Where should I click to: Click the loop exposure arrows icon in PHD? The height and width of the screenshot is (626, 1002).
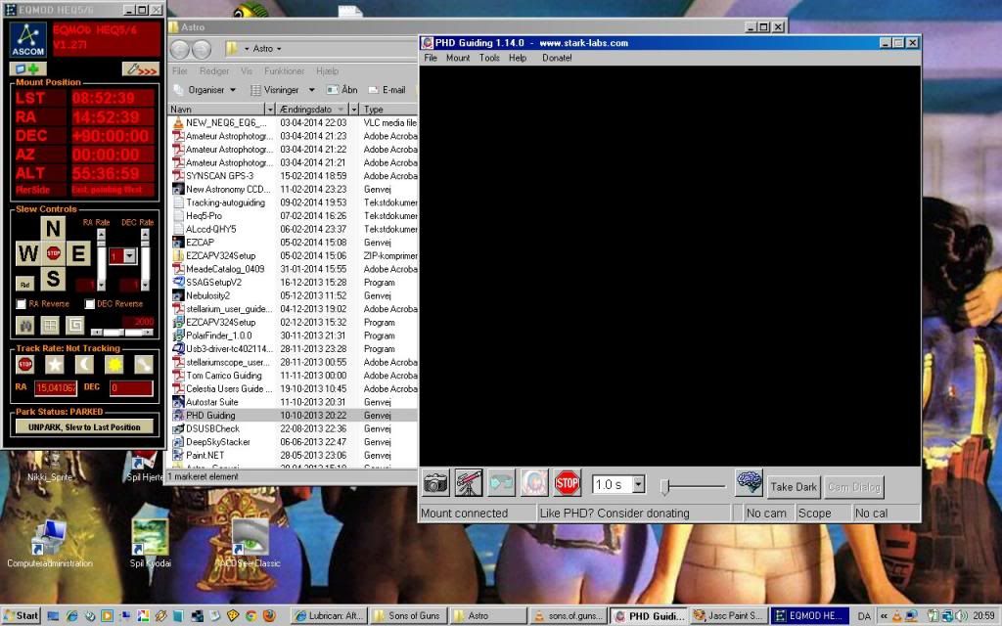click(x=501, y=483)
